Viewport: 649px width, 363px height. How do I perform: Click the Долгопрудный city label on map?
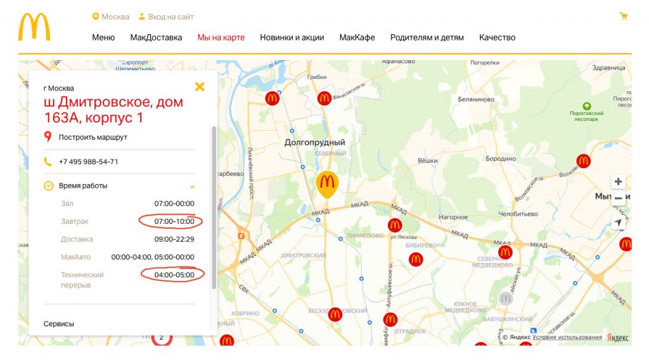[x=314, y=142]
